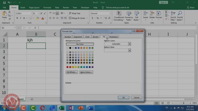
Task: Switch to the Page Layout ribbon tab
Action: 34,7
